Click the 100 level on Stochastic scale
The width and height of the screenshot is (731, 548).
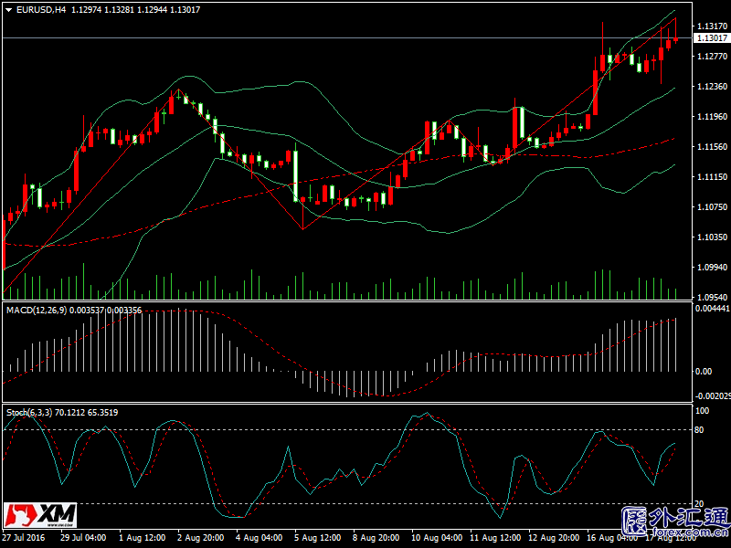click(x=702, y=411)
